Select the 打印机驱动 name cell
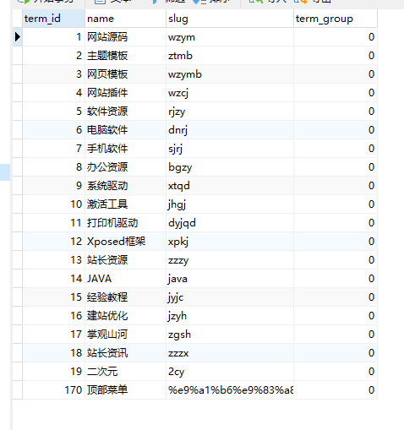 tap(125, 223)
